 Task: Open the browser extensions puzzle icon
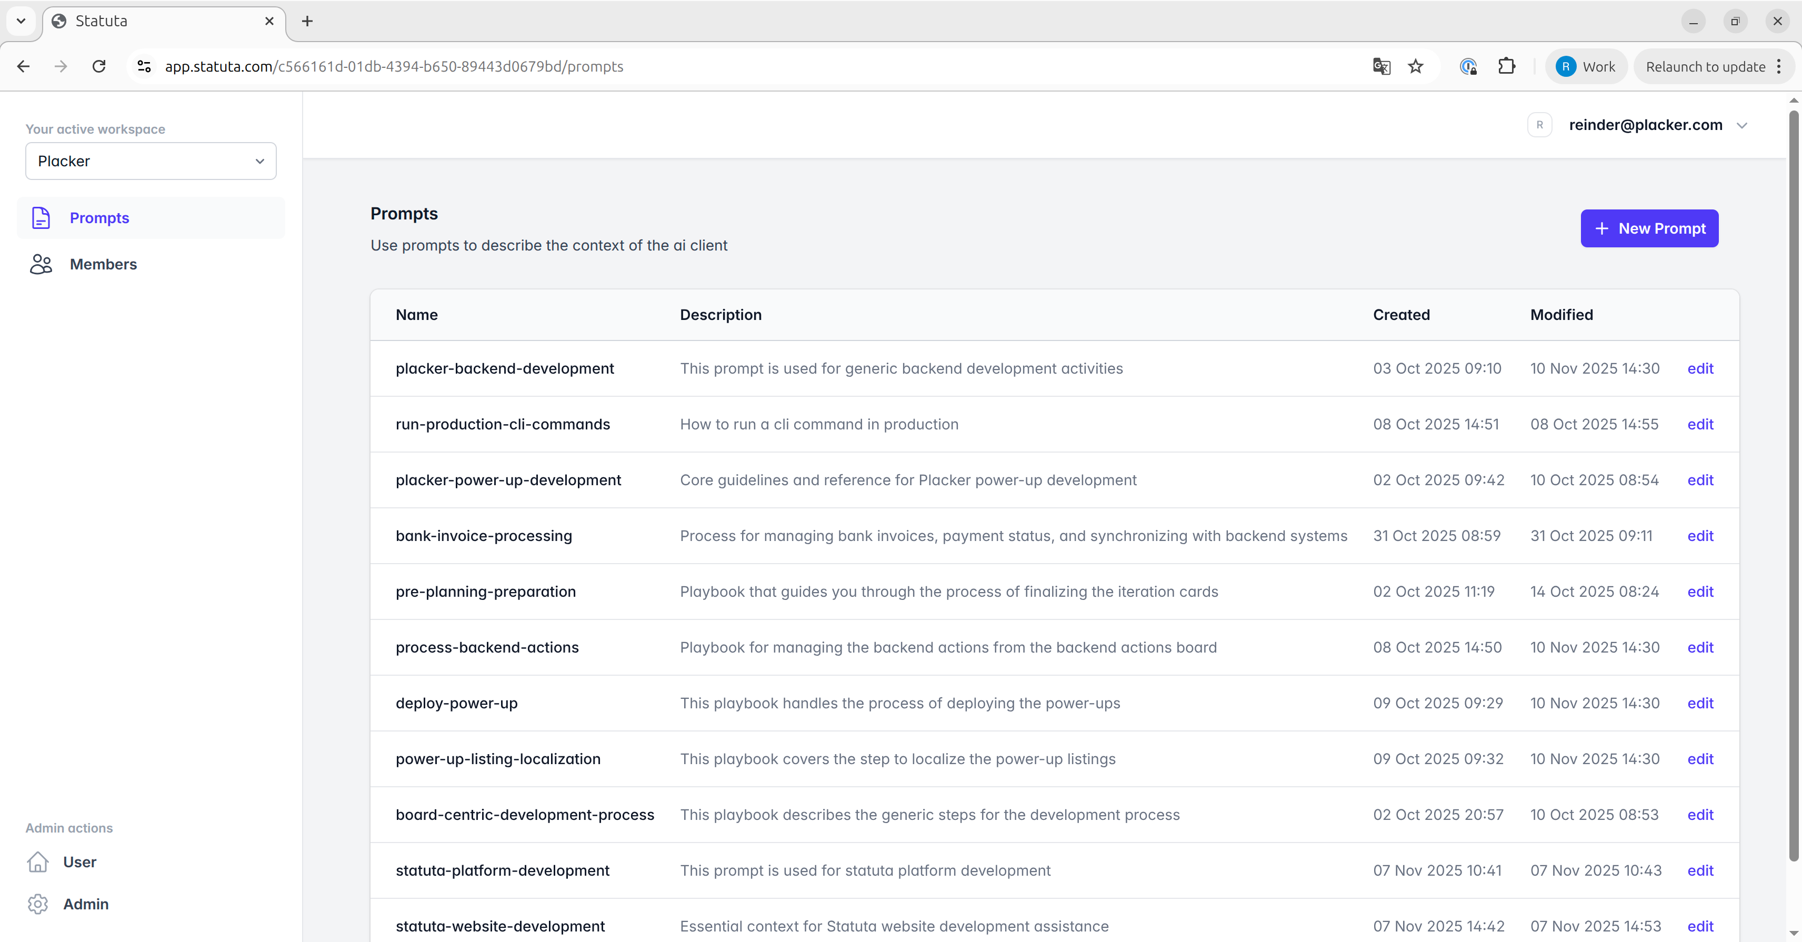click(1507, 66)
